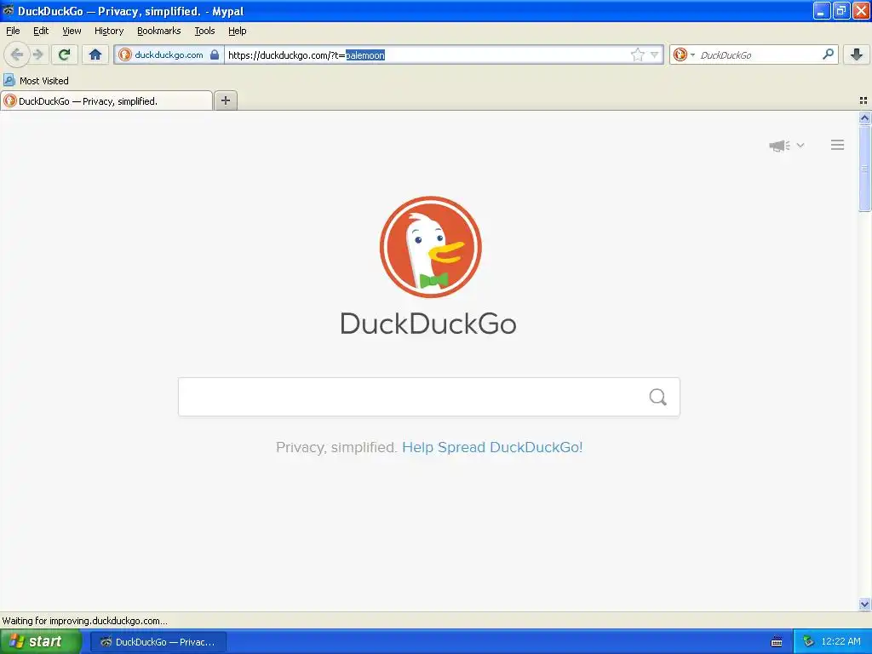Open the Help menu
The height and width of the screenshot is (654, 872).
(x=238, y=31)
